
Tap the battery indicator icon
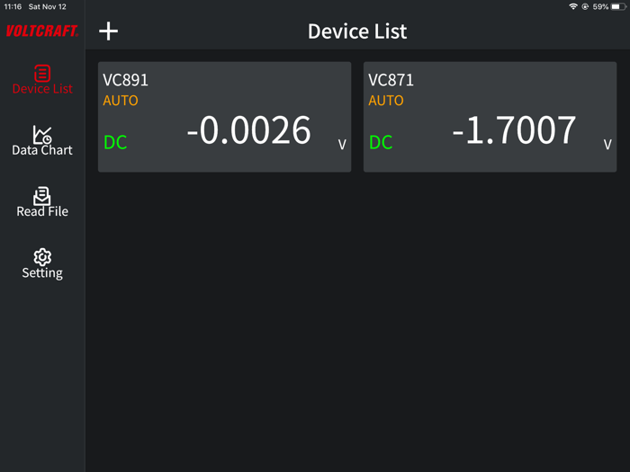point(618,6)
